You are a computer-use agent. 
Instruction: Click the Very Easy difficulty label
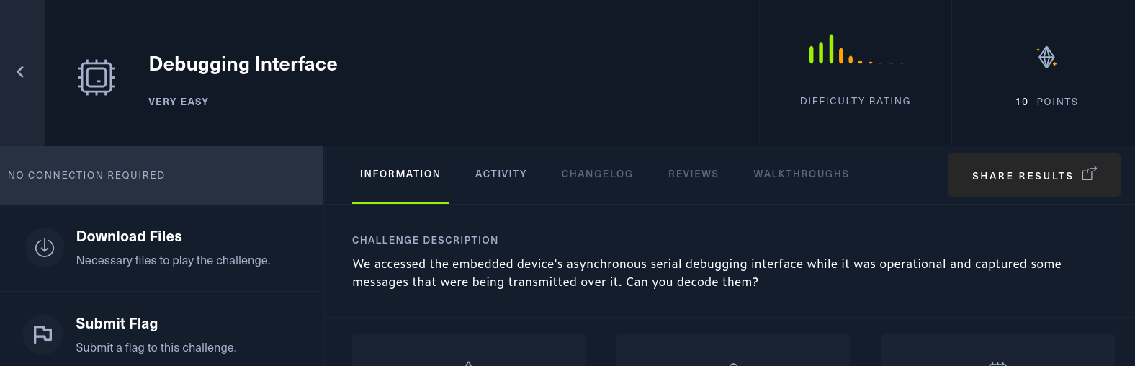[x=179, y=102]
